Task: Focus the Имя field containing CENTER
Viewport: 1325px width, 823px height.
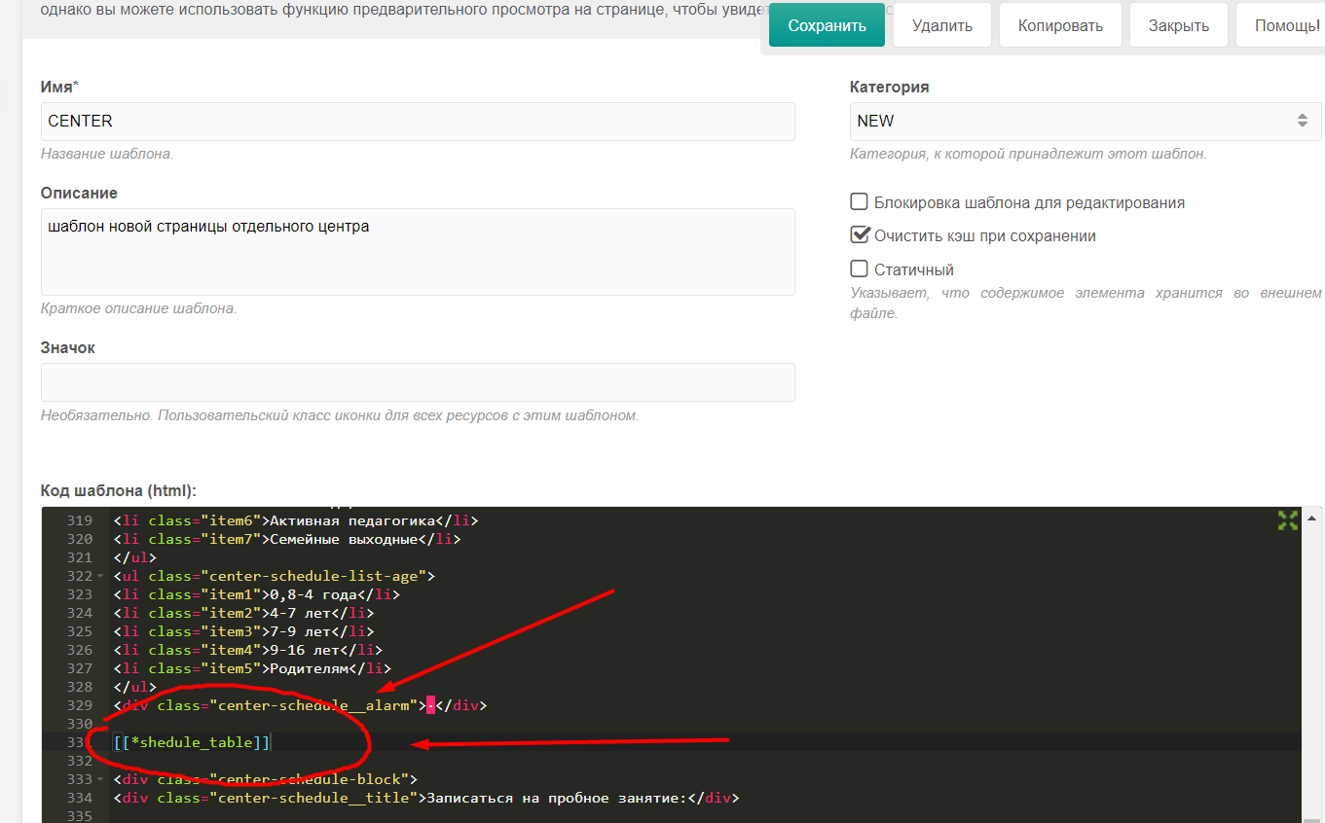Action: tap(418, 122)
